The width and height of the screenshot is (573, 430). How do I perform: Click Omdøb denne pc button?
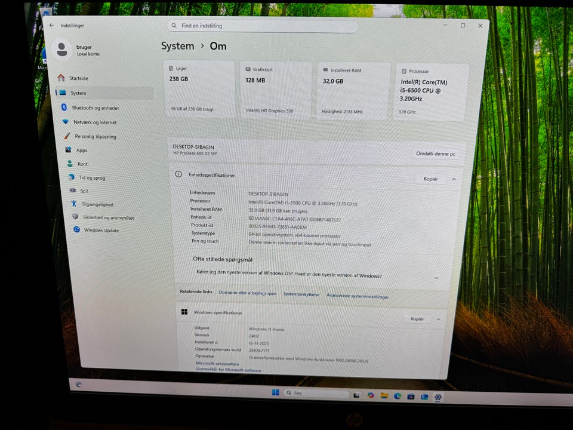(x=435, y=153)
